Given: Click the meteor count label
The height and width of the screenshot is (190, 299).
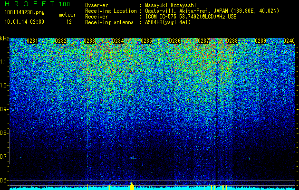Looking at the screenshot, I should 68,15.
